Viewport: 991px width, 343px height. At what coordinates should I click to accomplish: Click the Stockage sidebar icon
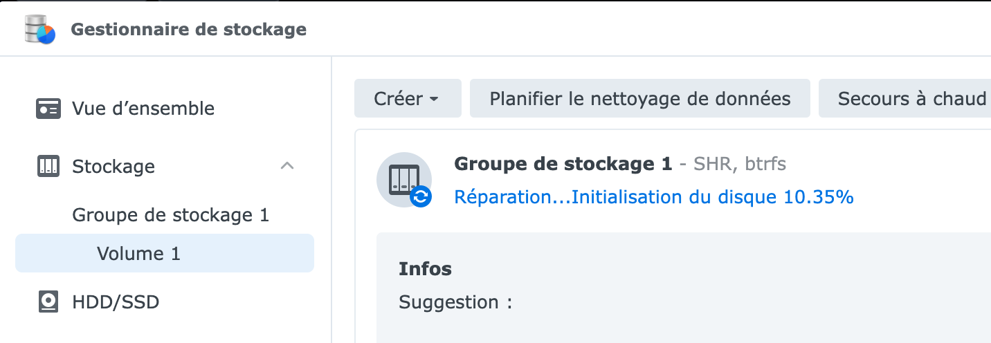click(x=48, y=167)
